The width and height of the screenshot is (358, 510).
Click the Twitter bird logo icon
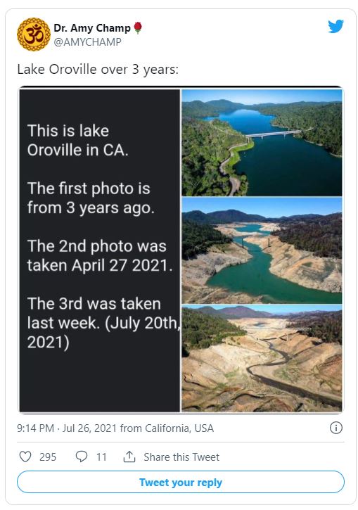pos(335,26)
